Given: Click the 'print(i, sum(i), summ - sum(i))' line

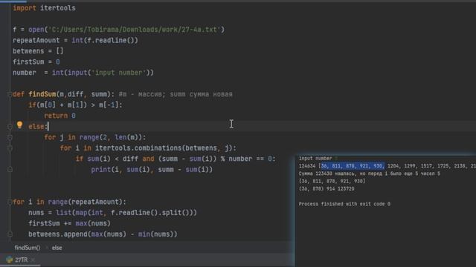Looking at the screenshot, I should pos(152,170).
